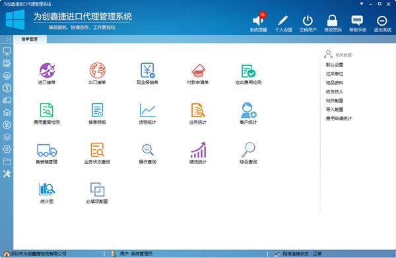Expand the left sidebar with double-chevron
Screen dimensions: 396x258
(9, 39)
